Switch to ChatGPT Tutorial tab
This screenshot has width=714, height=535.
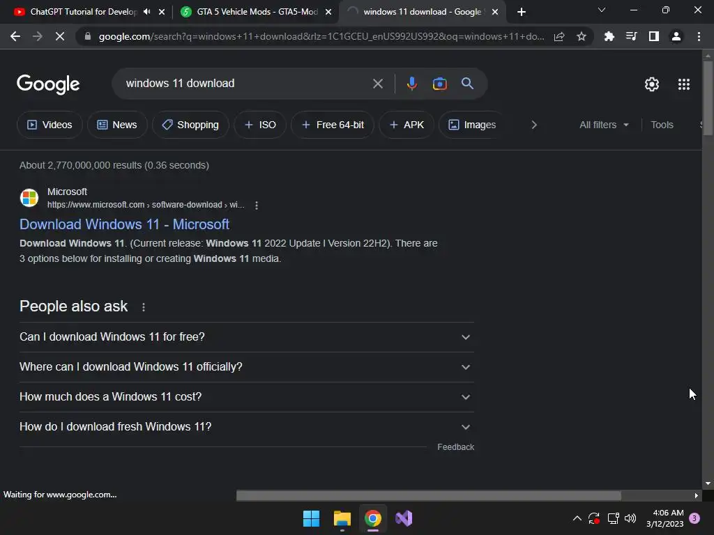coord(83,12)
